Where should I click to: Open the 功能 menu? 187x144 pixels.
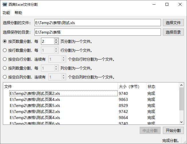click(x=6, y=13)
